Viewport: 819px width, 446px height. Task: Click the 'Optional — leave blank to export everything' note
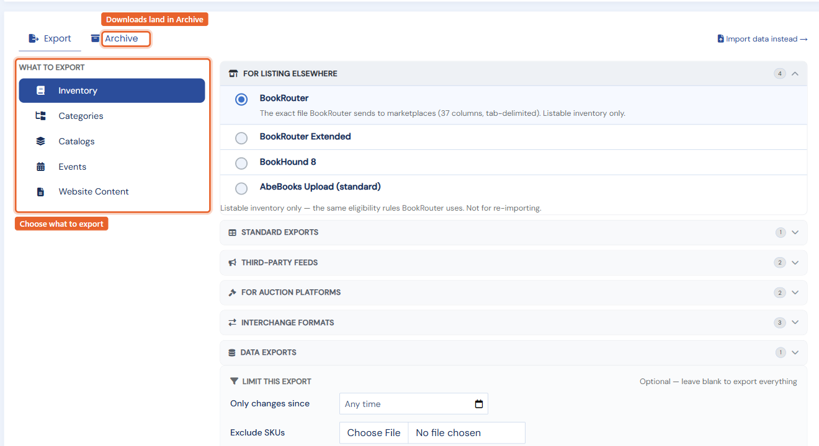718,382
